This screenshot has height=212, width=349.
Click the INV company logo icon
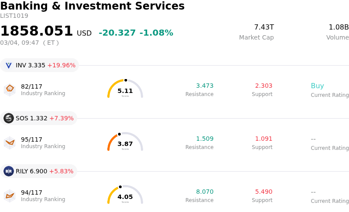(x=9, y=66)
